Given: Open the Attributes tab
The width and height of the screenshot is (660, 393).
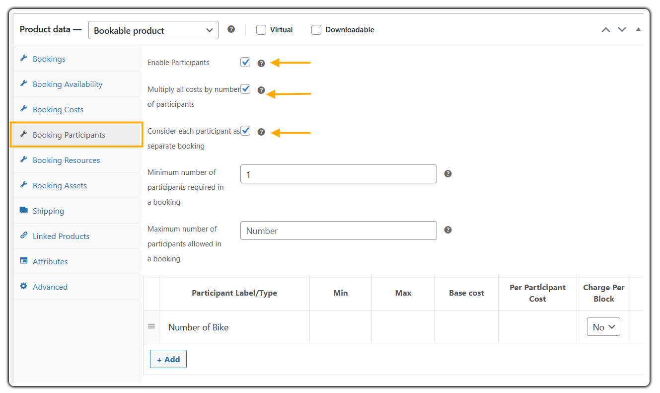Looking at the screenshot, I should point(76,261).
